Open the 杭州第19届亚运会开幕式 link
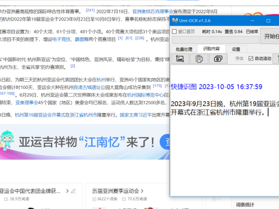The width and height of the screenshot is (279, 209). [40, 115]
